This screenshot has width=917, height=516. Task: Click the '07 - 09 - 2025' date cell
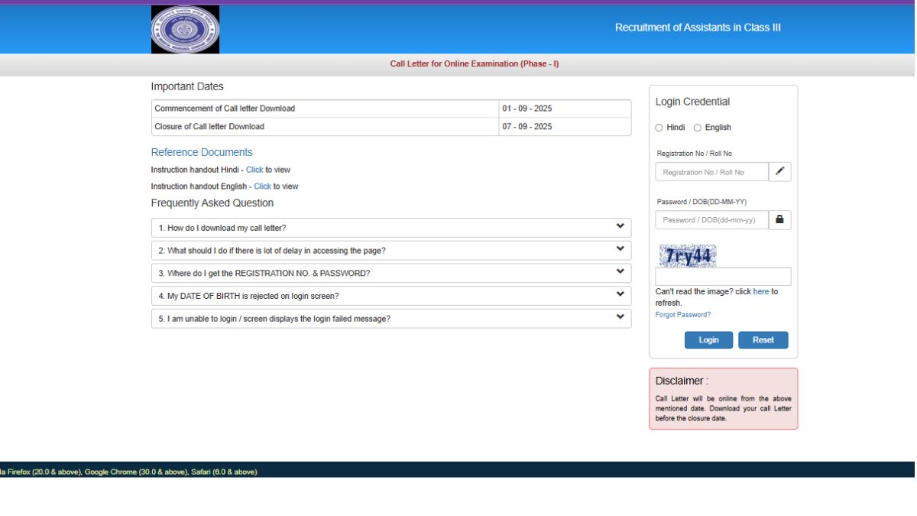click(565, 127)
